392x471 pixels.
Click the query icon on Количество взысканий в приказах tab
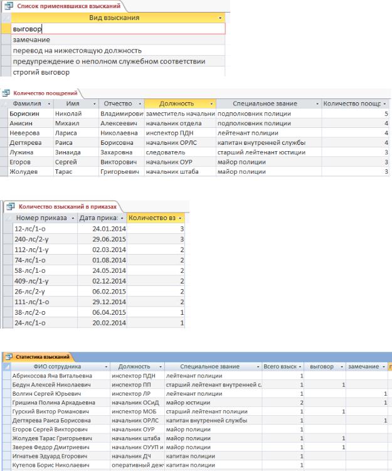pyautogui.click(x=11, y=205)
